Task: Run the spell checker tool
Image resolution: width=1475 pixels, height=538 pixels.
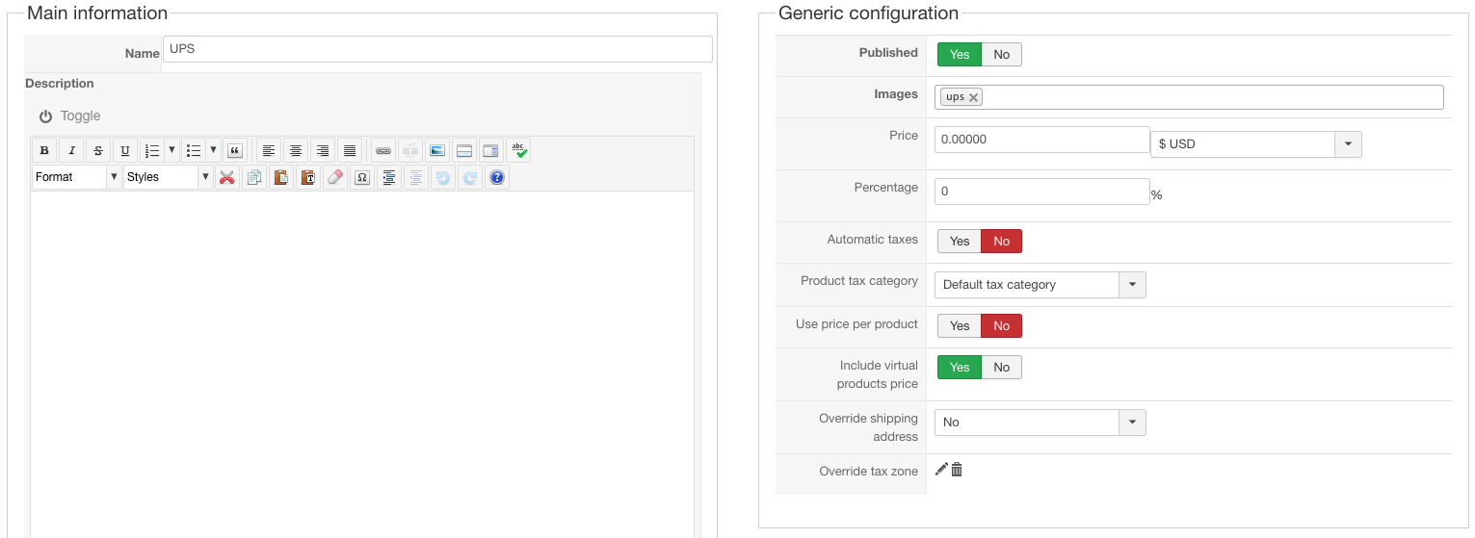Action: [x=518, y=150]
